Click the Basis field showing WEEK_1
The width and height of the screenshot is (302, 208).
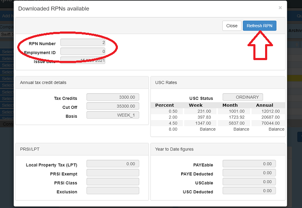pos(112,115)
